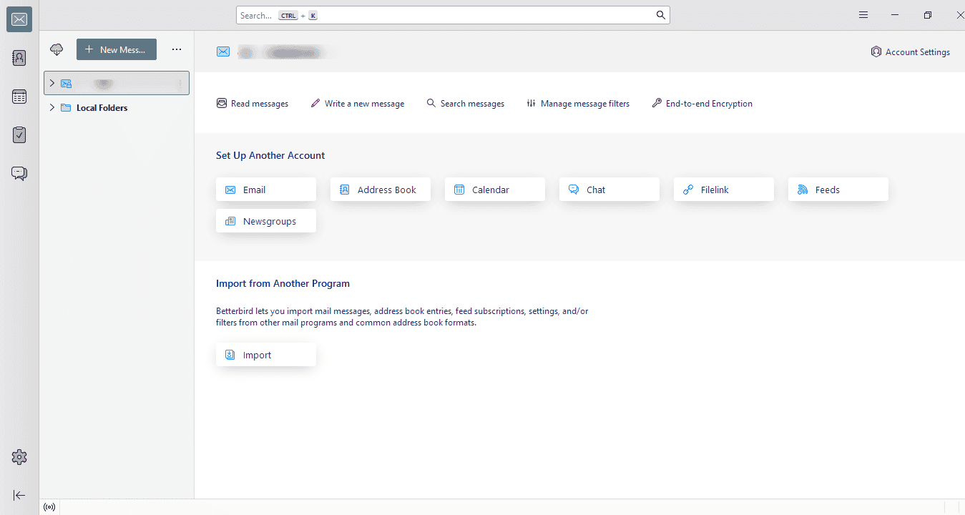The height and width of the screenshot is (515, 965).
Task: Click the 'Set Up Another Account' heading
Action: pyautogui.click(x=270, y=155)
